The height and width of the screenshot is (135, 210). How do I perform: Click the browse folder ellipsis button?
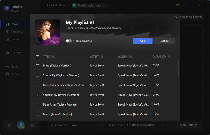coord(162,125)
